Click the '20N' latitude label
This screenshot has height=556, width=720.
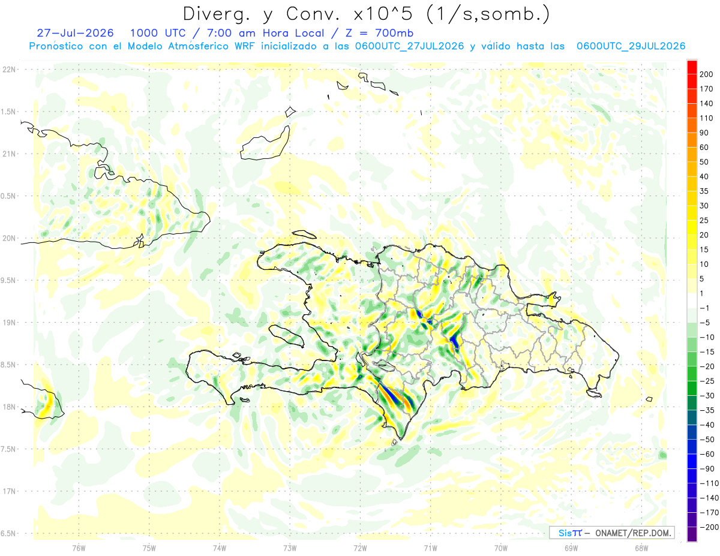[9, 238]
